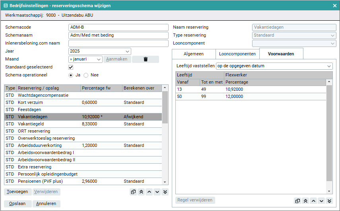Click copy icon below the reservering list
This screenshot has width=340, height=211.
pyautogui.click(x=133, y=192)
